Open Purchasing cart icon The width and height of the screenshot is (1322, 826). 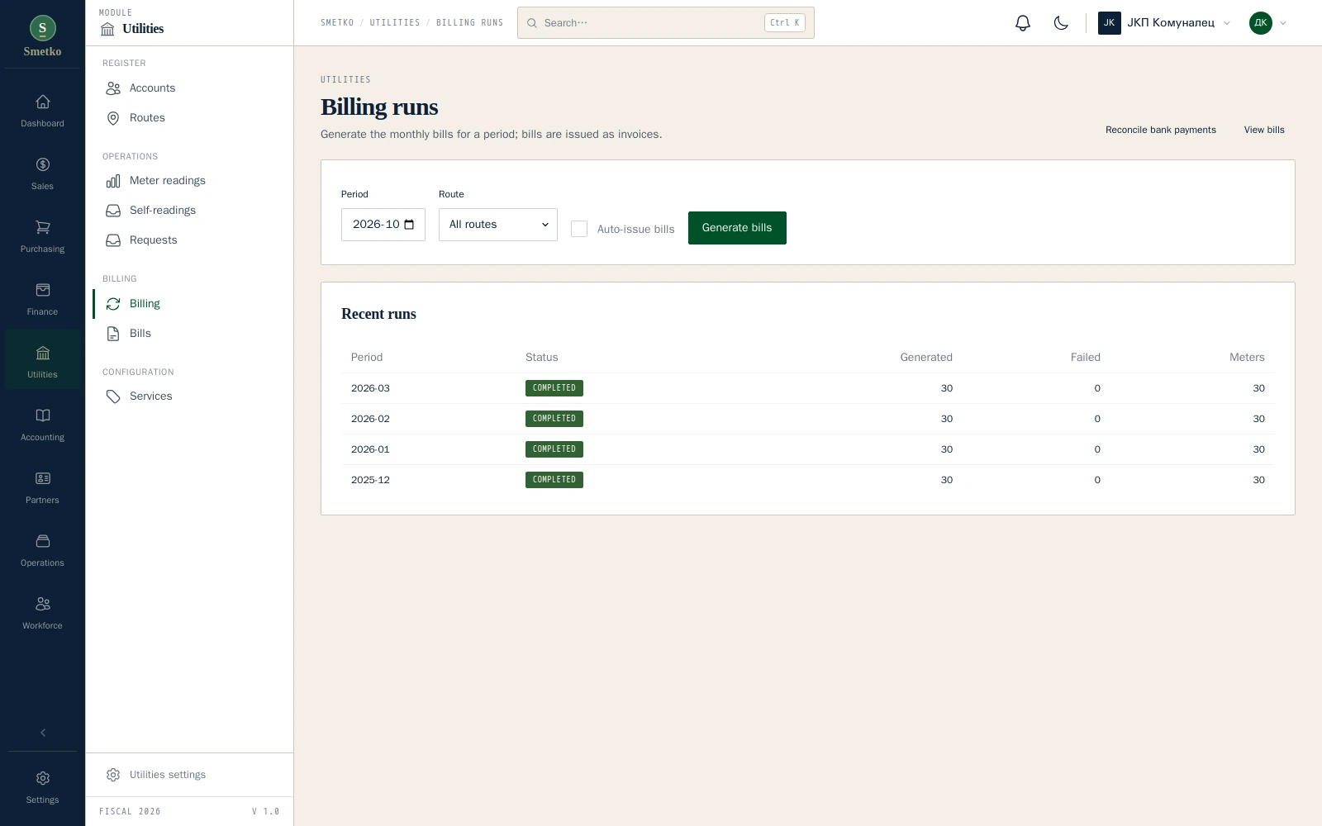click(42, 237)
